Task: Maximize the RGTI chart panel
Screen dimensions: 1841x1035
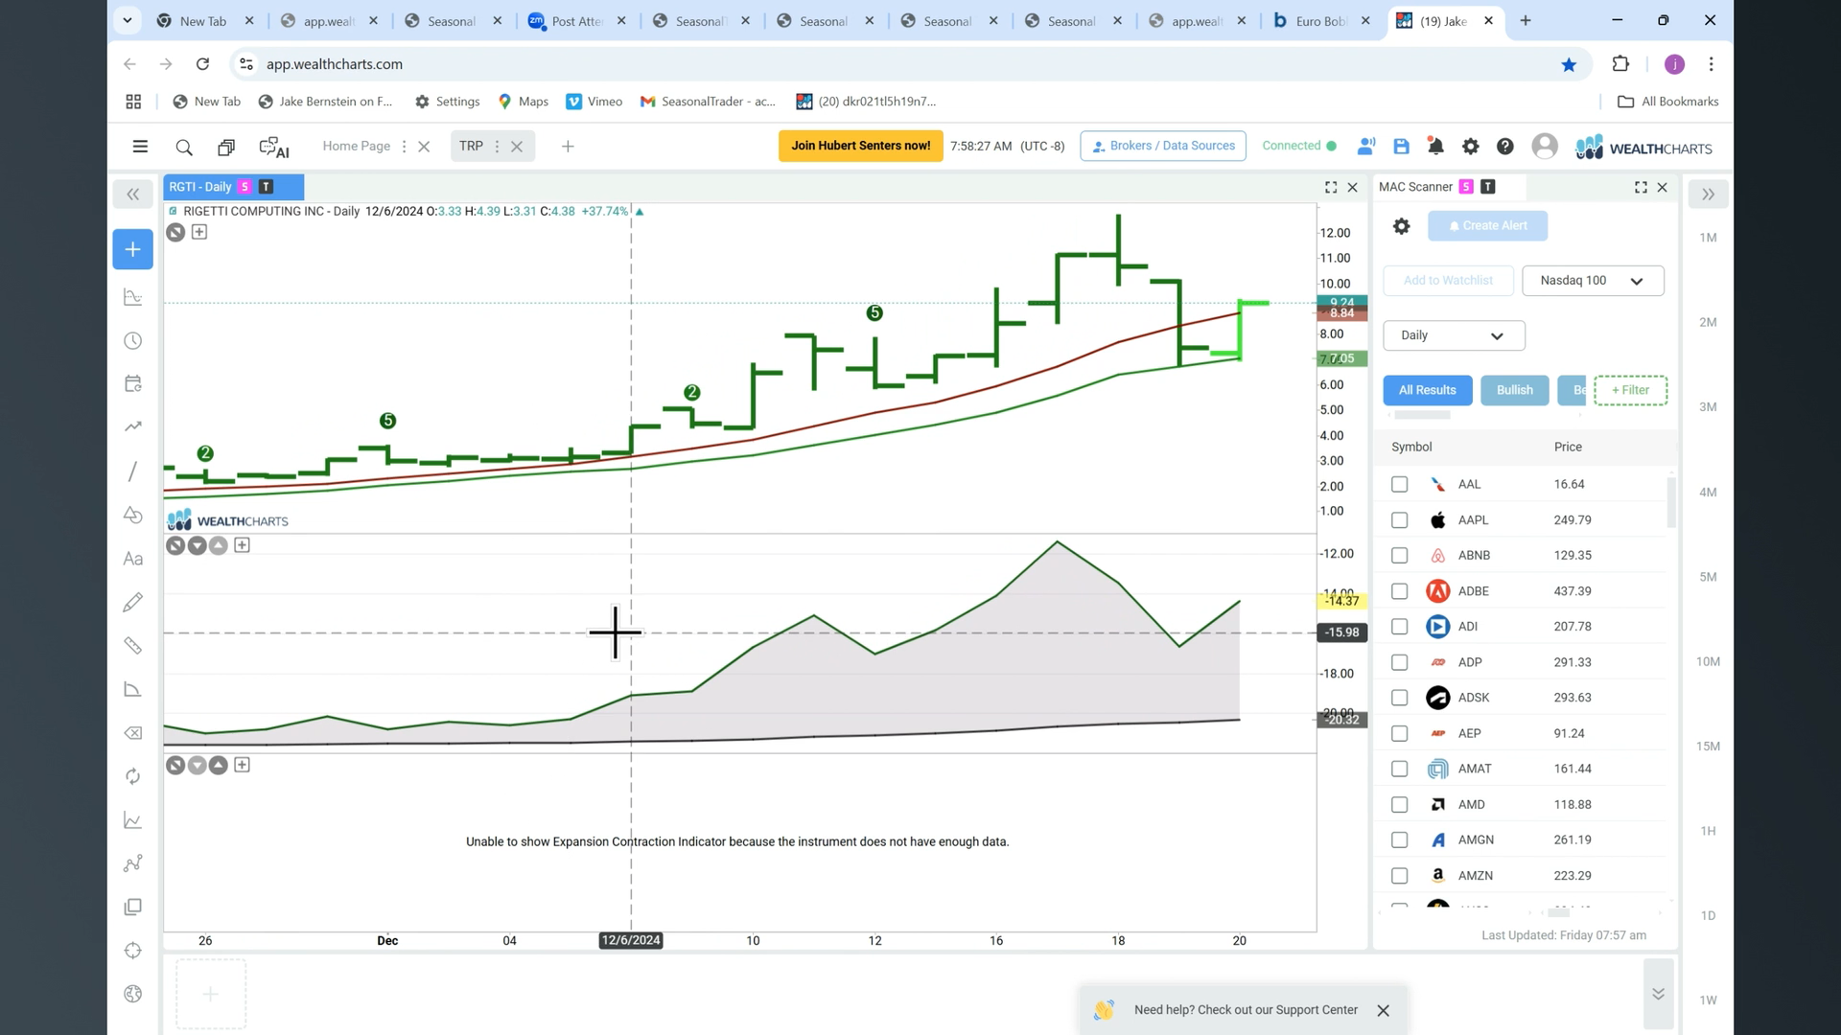Action: 1331,187
